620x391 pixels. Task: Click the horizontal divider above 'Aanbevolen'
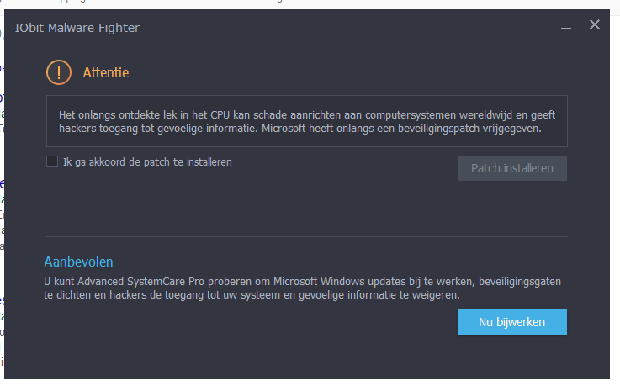[307, 237]
